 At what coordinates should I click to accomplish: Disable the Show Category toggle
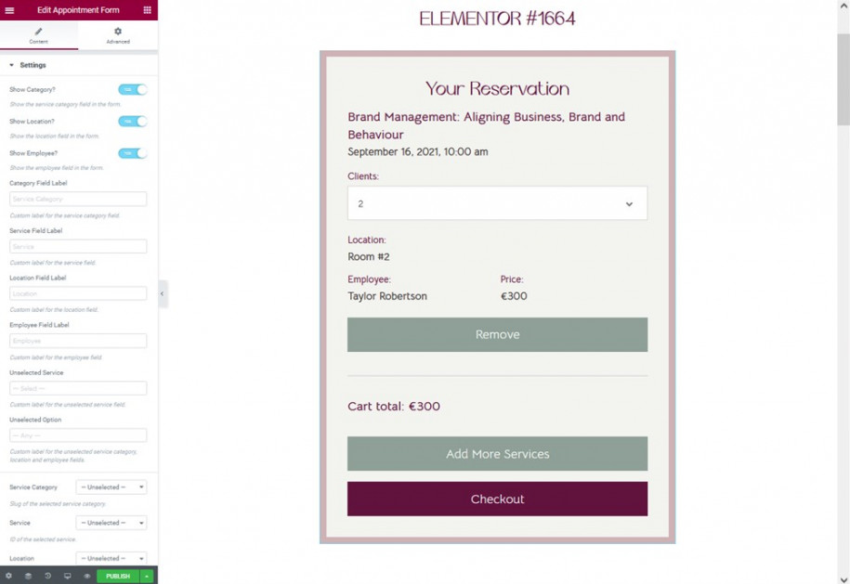coord(133,90)
